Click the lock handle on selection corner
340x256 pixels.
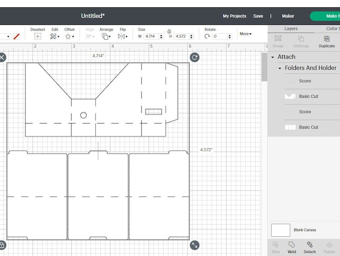pos(2,245)
